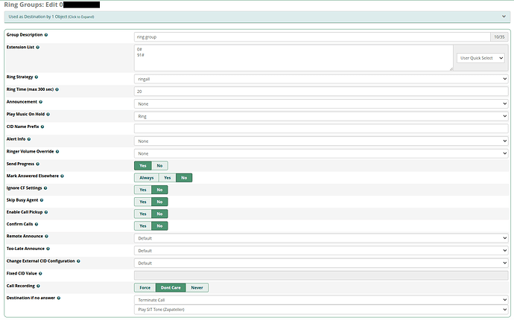Open the User Quick Select dropdown

click(x=480, y=58)
